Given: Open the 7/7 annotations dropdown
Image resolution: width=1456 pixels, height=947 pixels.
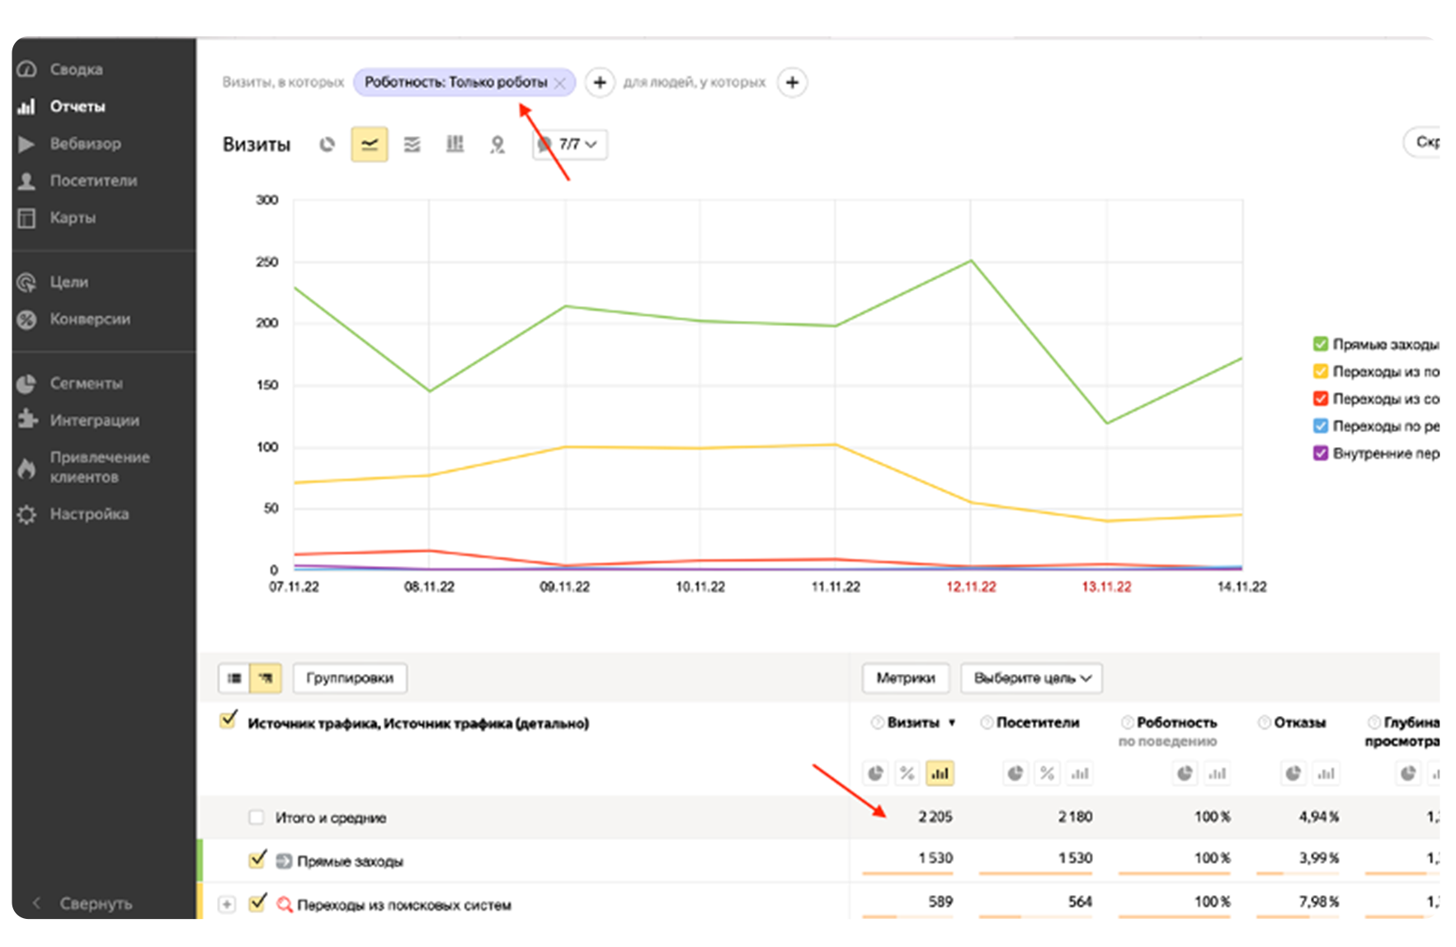Looking at the screenshot, I should point(570,144).
